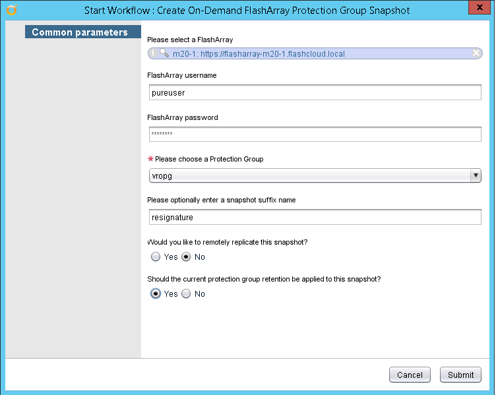Click the info icon in FlashArray selector
The width and height of the screenshot is (496, 395).
[153, 53]
